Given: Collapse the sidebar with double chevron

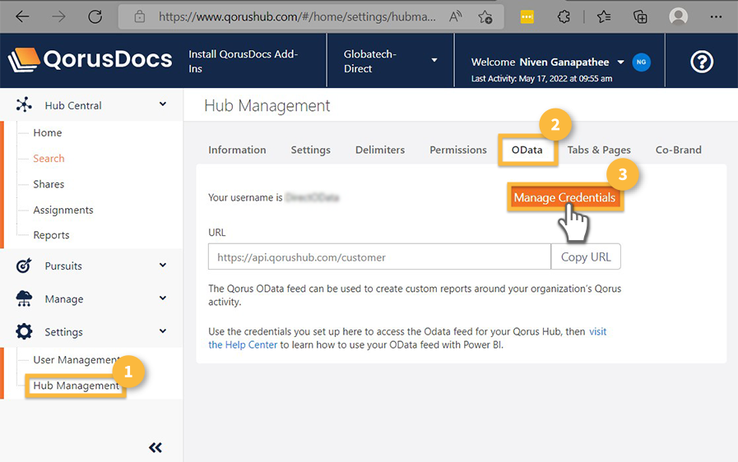Looking at the screenshot, I should click(x=155, y=447).
